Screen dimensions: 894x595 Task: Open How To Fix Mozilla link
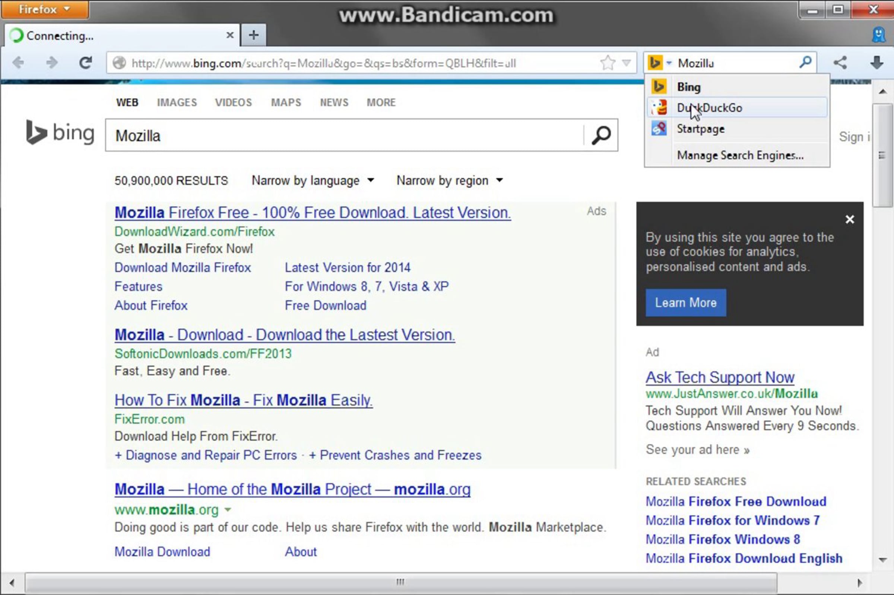(244, 400)
